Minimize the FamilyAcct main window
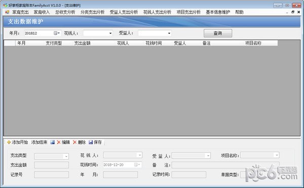Screen dimensions: 304x188 (278, 6)
